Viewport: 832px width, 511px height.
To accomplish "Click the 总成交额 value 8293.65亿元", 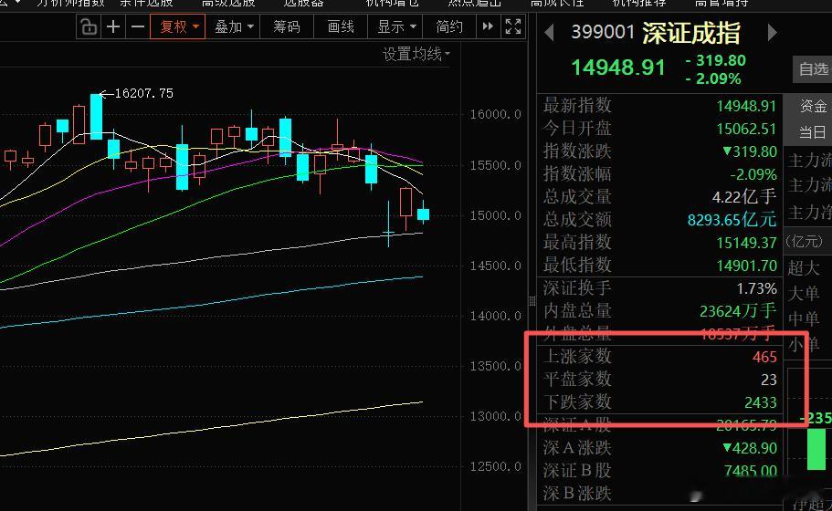I will pyautogui.click(x=732, y=219).
